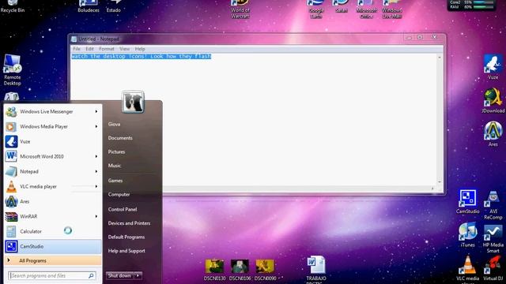Expand Notepad jump list arrow
This screenshot has height=284, width=506.
point(96,171)
